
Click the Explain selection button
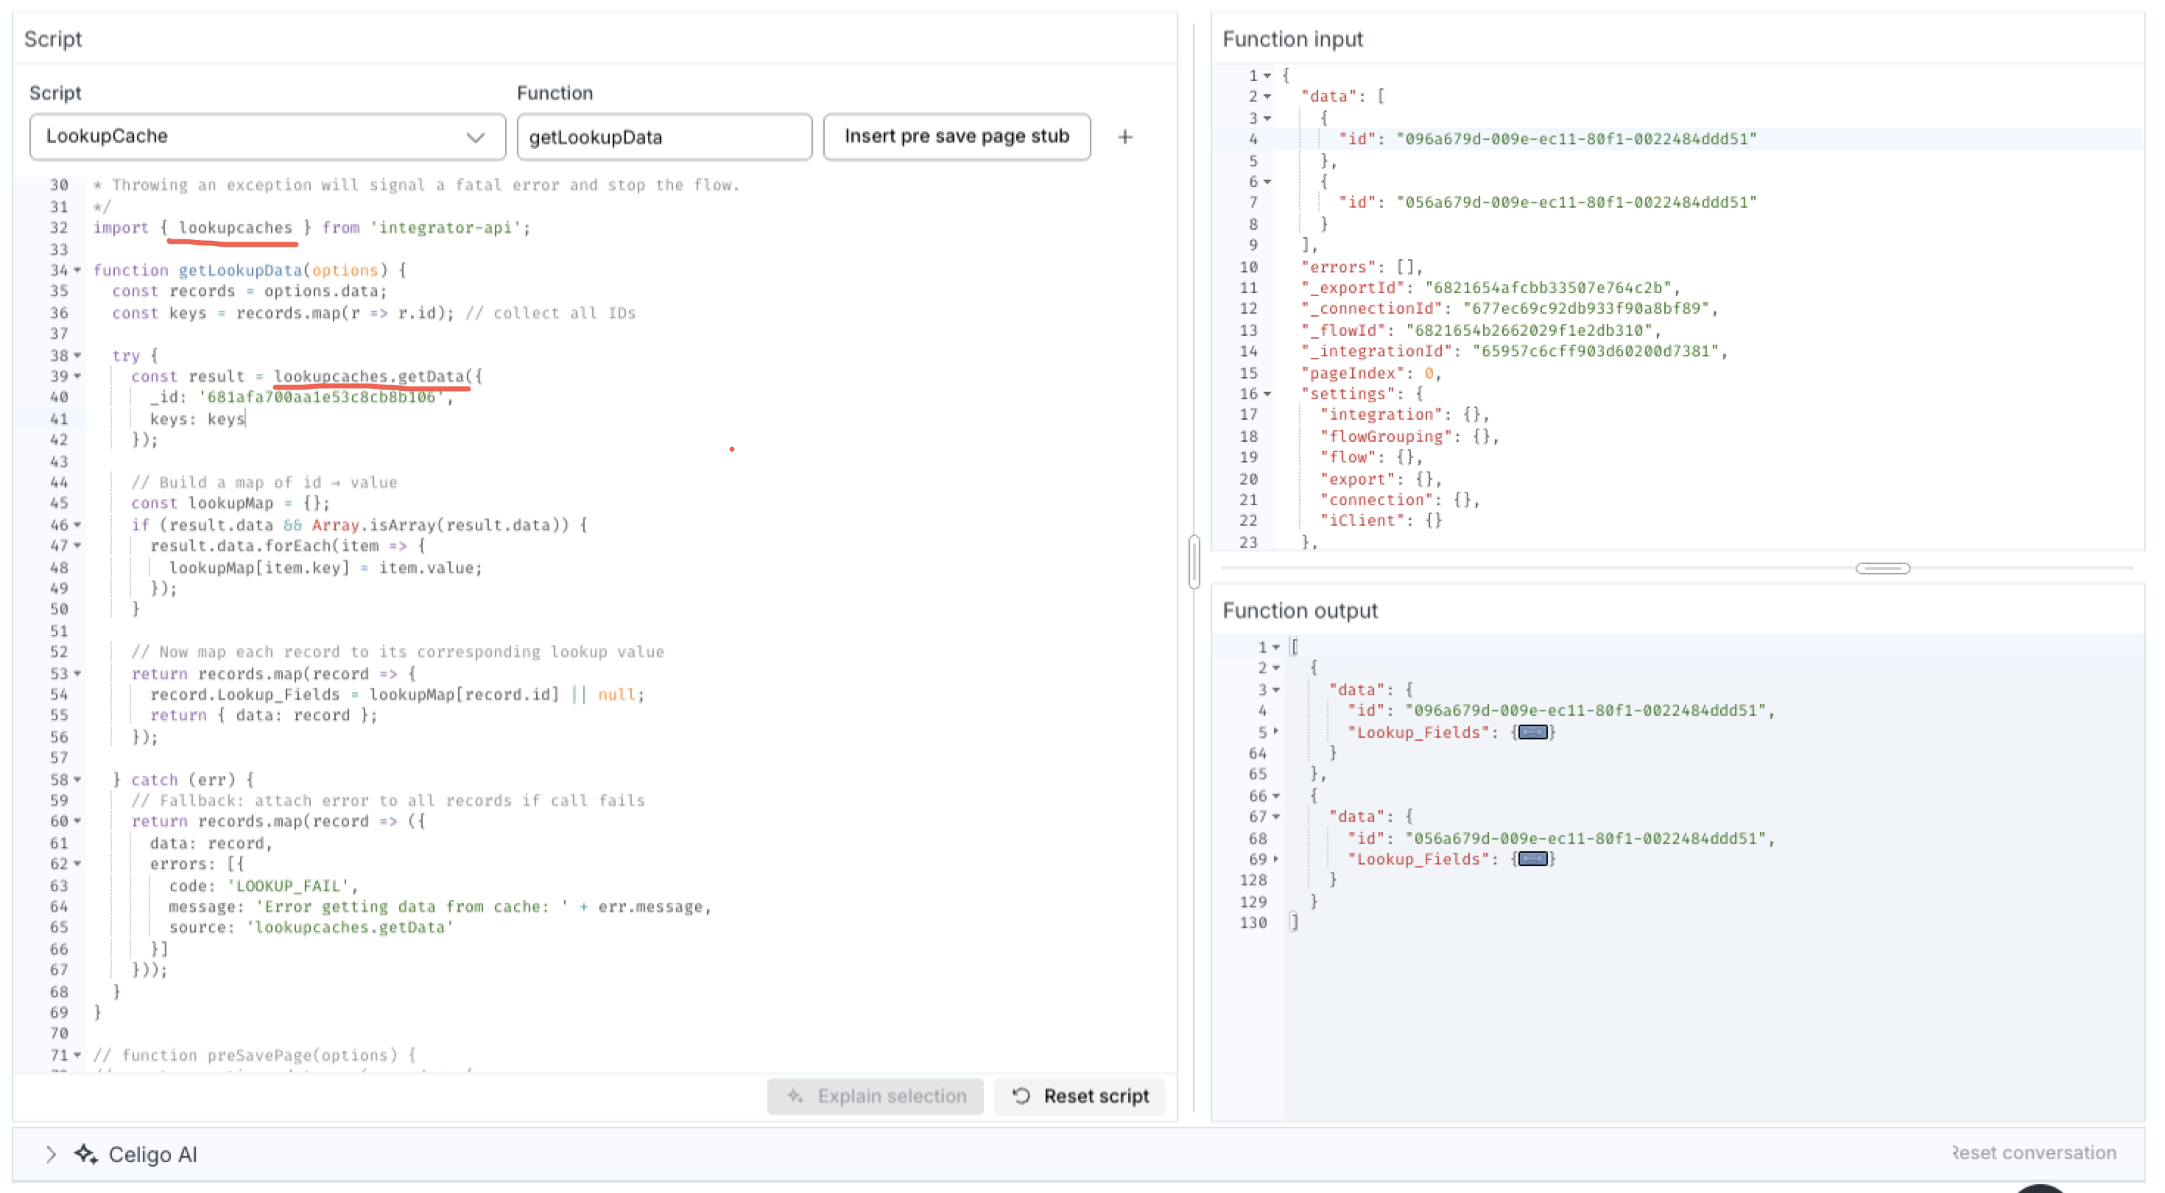coord(876,1097)
